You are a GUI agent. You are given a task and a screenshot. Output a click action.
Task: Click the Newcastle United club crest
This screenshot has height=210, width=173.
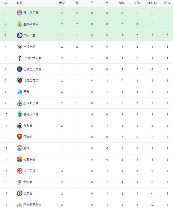point(19,103)
